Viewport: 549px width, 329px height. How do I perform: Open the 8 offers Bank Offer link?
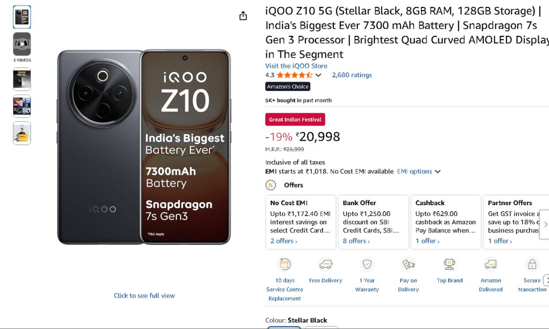click(x=357, y=241)
